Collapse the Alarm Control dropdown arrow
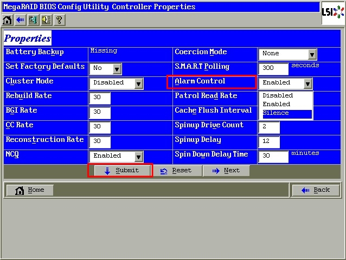This screenshot has width=346, height=260. [308, 83]
